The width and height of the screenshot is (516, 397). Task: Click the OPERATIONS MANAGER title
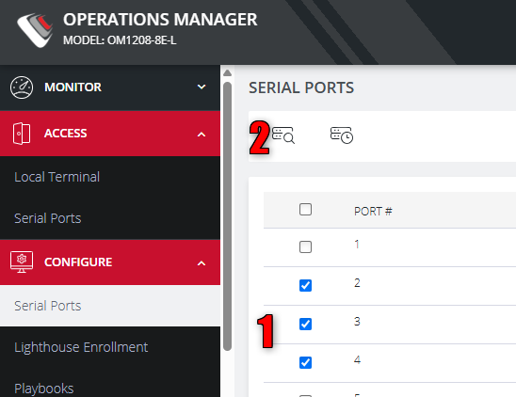click(160, 20)
